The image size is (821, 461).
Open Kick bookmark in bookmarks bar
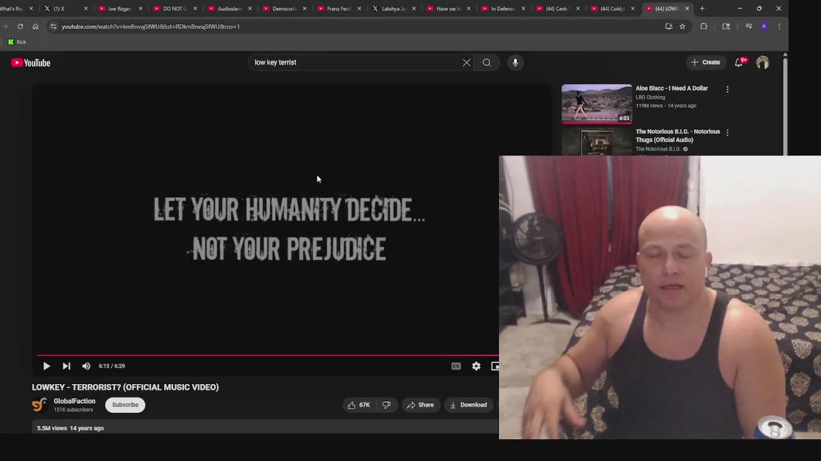[x=17, y=42]
